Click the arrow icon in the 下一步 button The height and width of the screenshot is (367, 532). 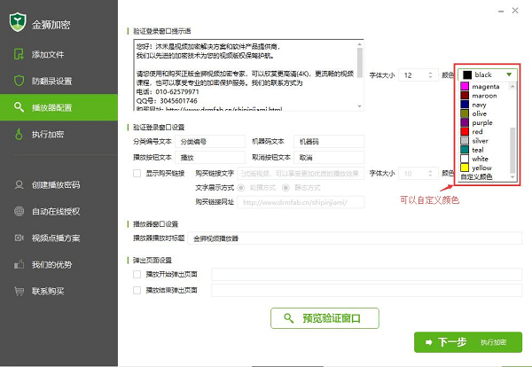(429, 342)
